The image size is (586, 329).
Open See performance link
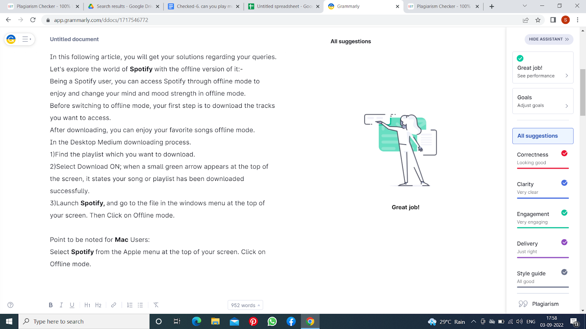536,76
